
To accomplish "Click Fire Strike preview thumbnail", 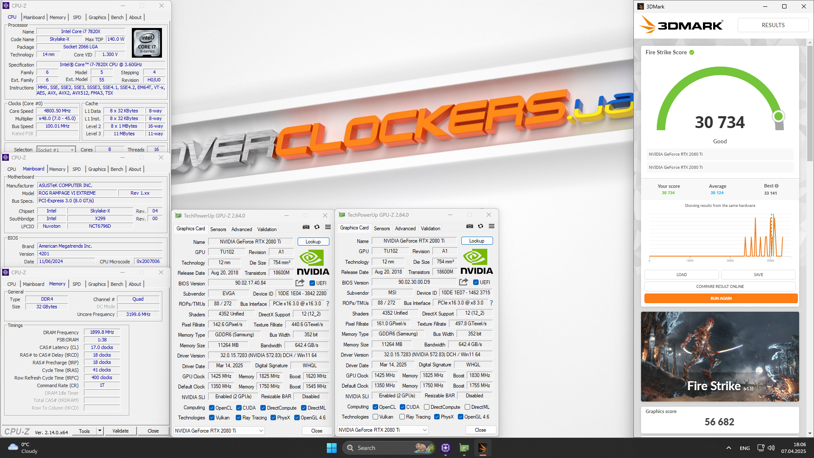I will (x=720, y=357).
